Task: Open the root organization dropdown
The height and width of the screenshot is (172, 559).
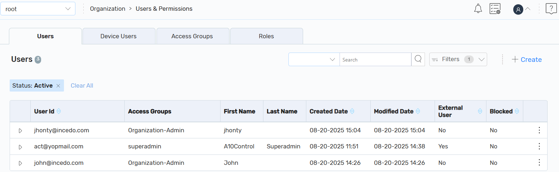Action: click(38, 9)
